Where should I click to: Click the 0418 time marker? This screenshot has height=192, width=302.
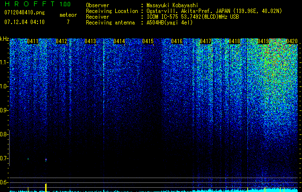[x=234, y=41]
